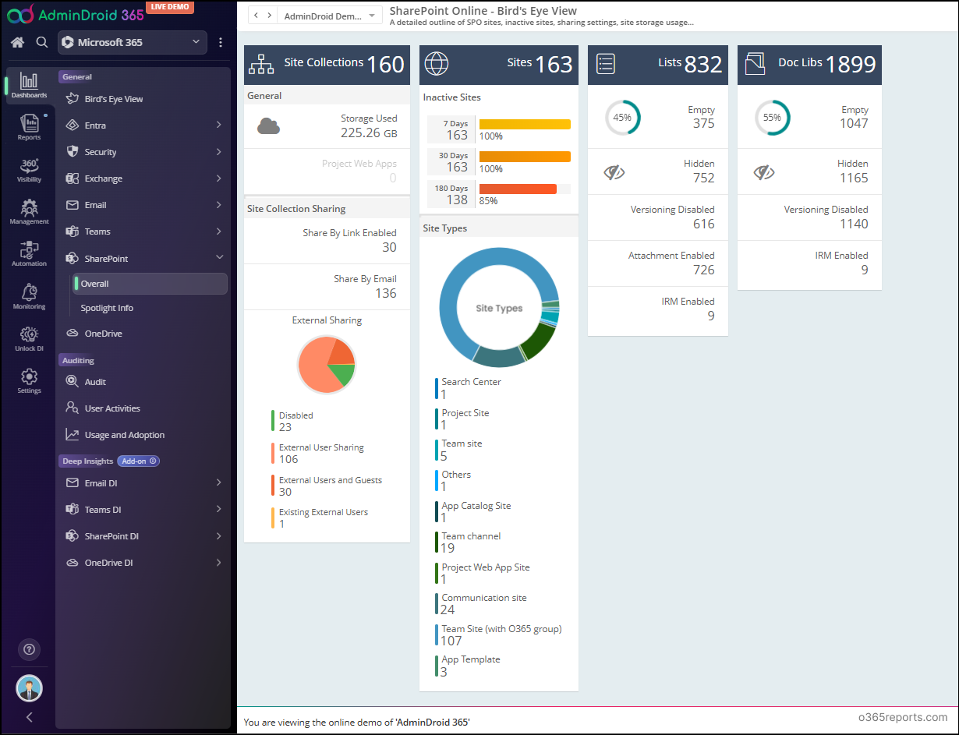Image resolution: width=959 pixels, height=735 pixels.
Task: Click the cloud Storage Used icon
Action: point(268,126)
